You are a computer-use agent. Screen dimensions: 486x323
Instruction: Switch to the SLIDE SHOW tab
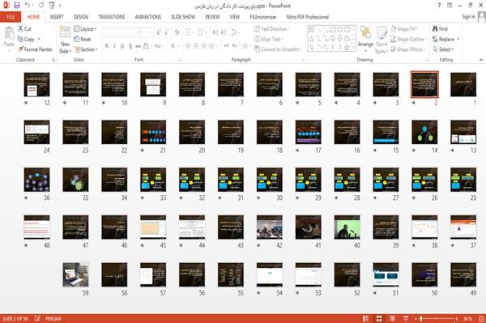coord(183,17)
